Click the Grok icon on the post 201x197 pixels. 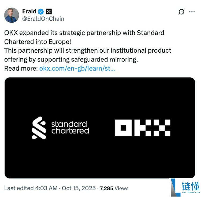pyautogui.click(x=181, y=12)
